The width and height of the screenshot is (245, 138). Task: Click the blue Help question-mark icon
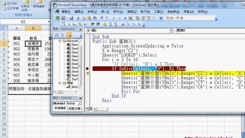[161, 18]
